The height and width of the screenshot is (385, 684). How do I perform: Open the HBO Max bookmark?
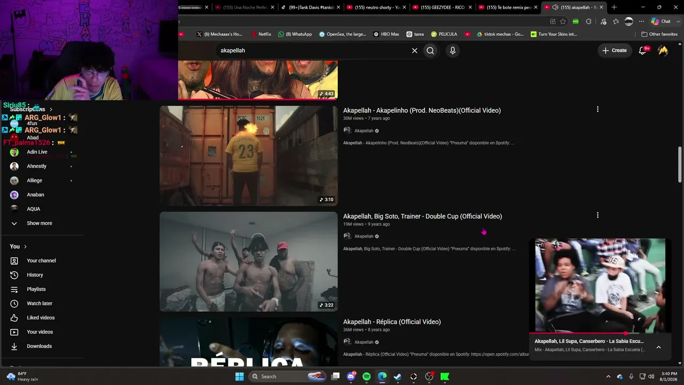tap(386, 34)
